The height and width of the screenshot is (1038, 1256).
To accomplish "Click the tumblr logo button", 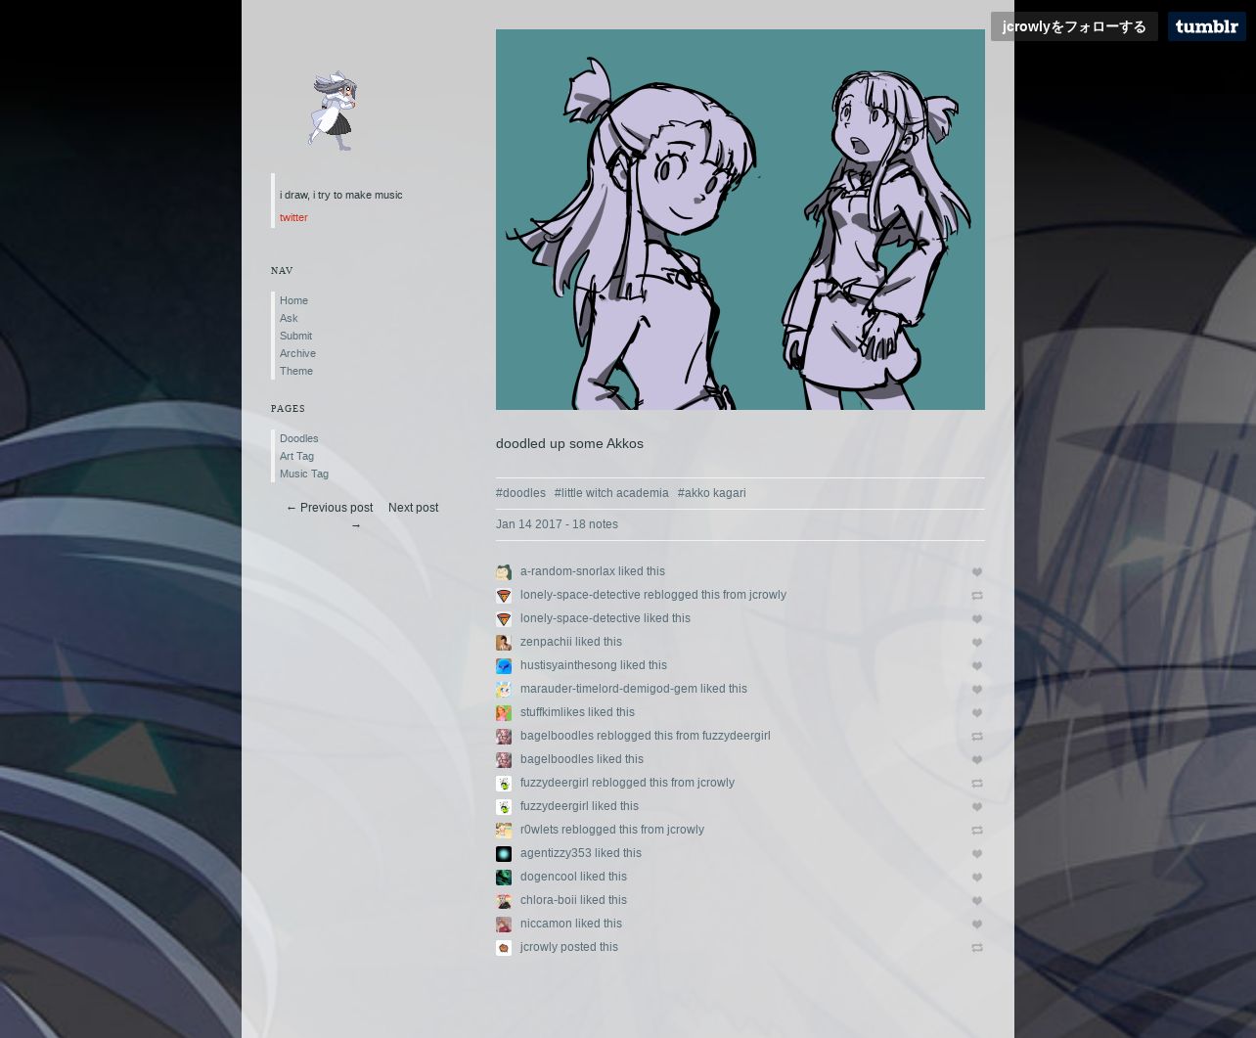I will coord(1206,26).
